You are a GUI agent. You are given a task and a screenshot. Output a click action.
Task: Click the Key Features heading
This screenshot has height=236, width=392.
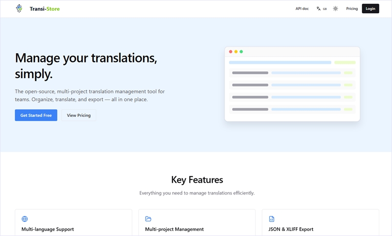click(197, 180)
